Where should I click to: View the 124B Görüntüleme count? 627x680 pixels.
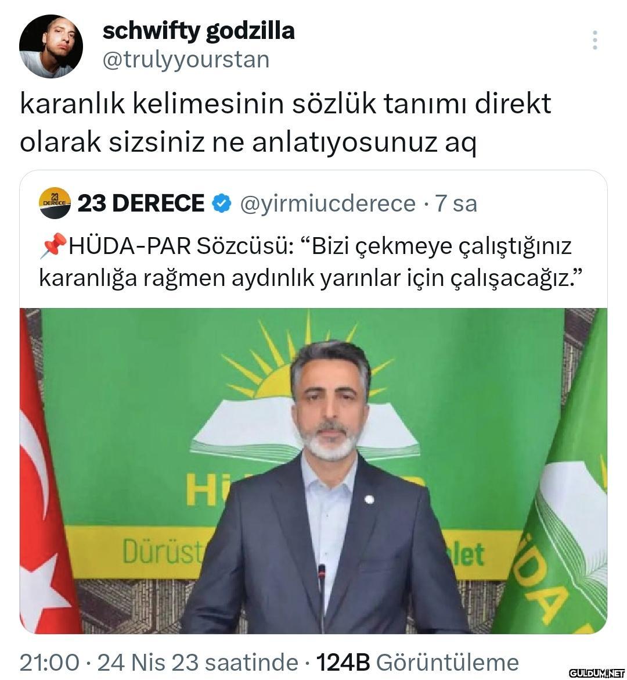point(417,662)
